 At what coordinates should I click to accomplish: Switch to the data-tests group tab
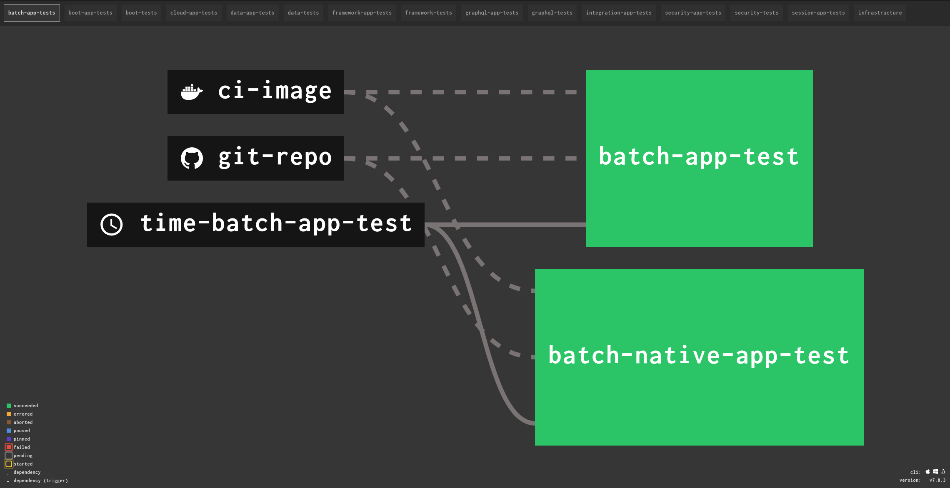coord(303,13)
